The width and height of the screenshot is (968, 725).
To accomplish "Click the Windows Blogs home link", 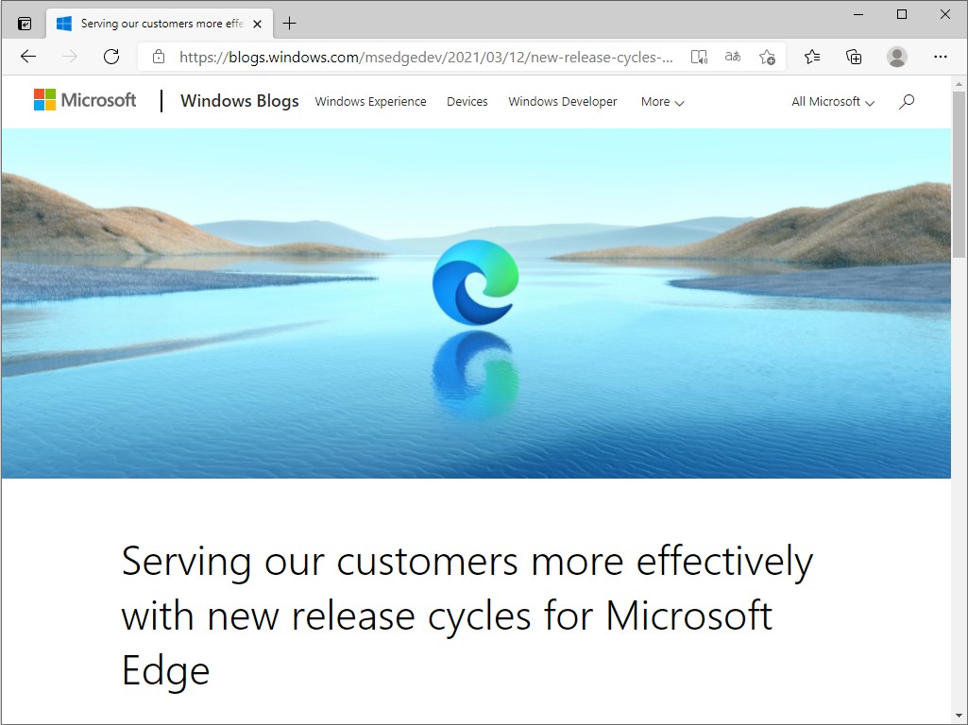I will (240, 101).
